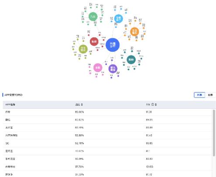Sort table by the TGI column arrows
The height and width of the screenshot is (177, 216).
(x=156, y=104)
